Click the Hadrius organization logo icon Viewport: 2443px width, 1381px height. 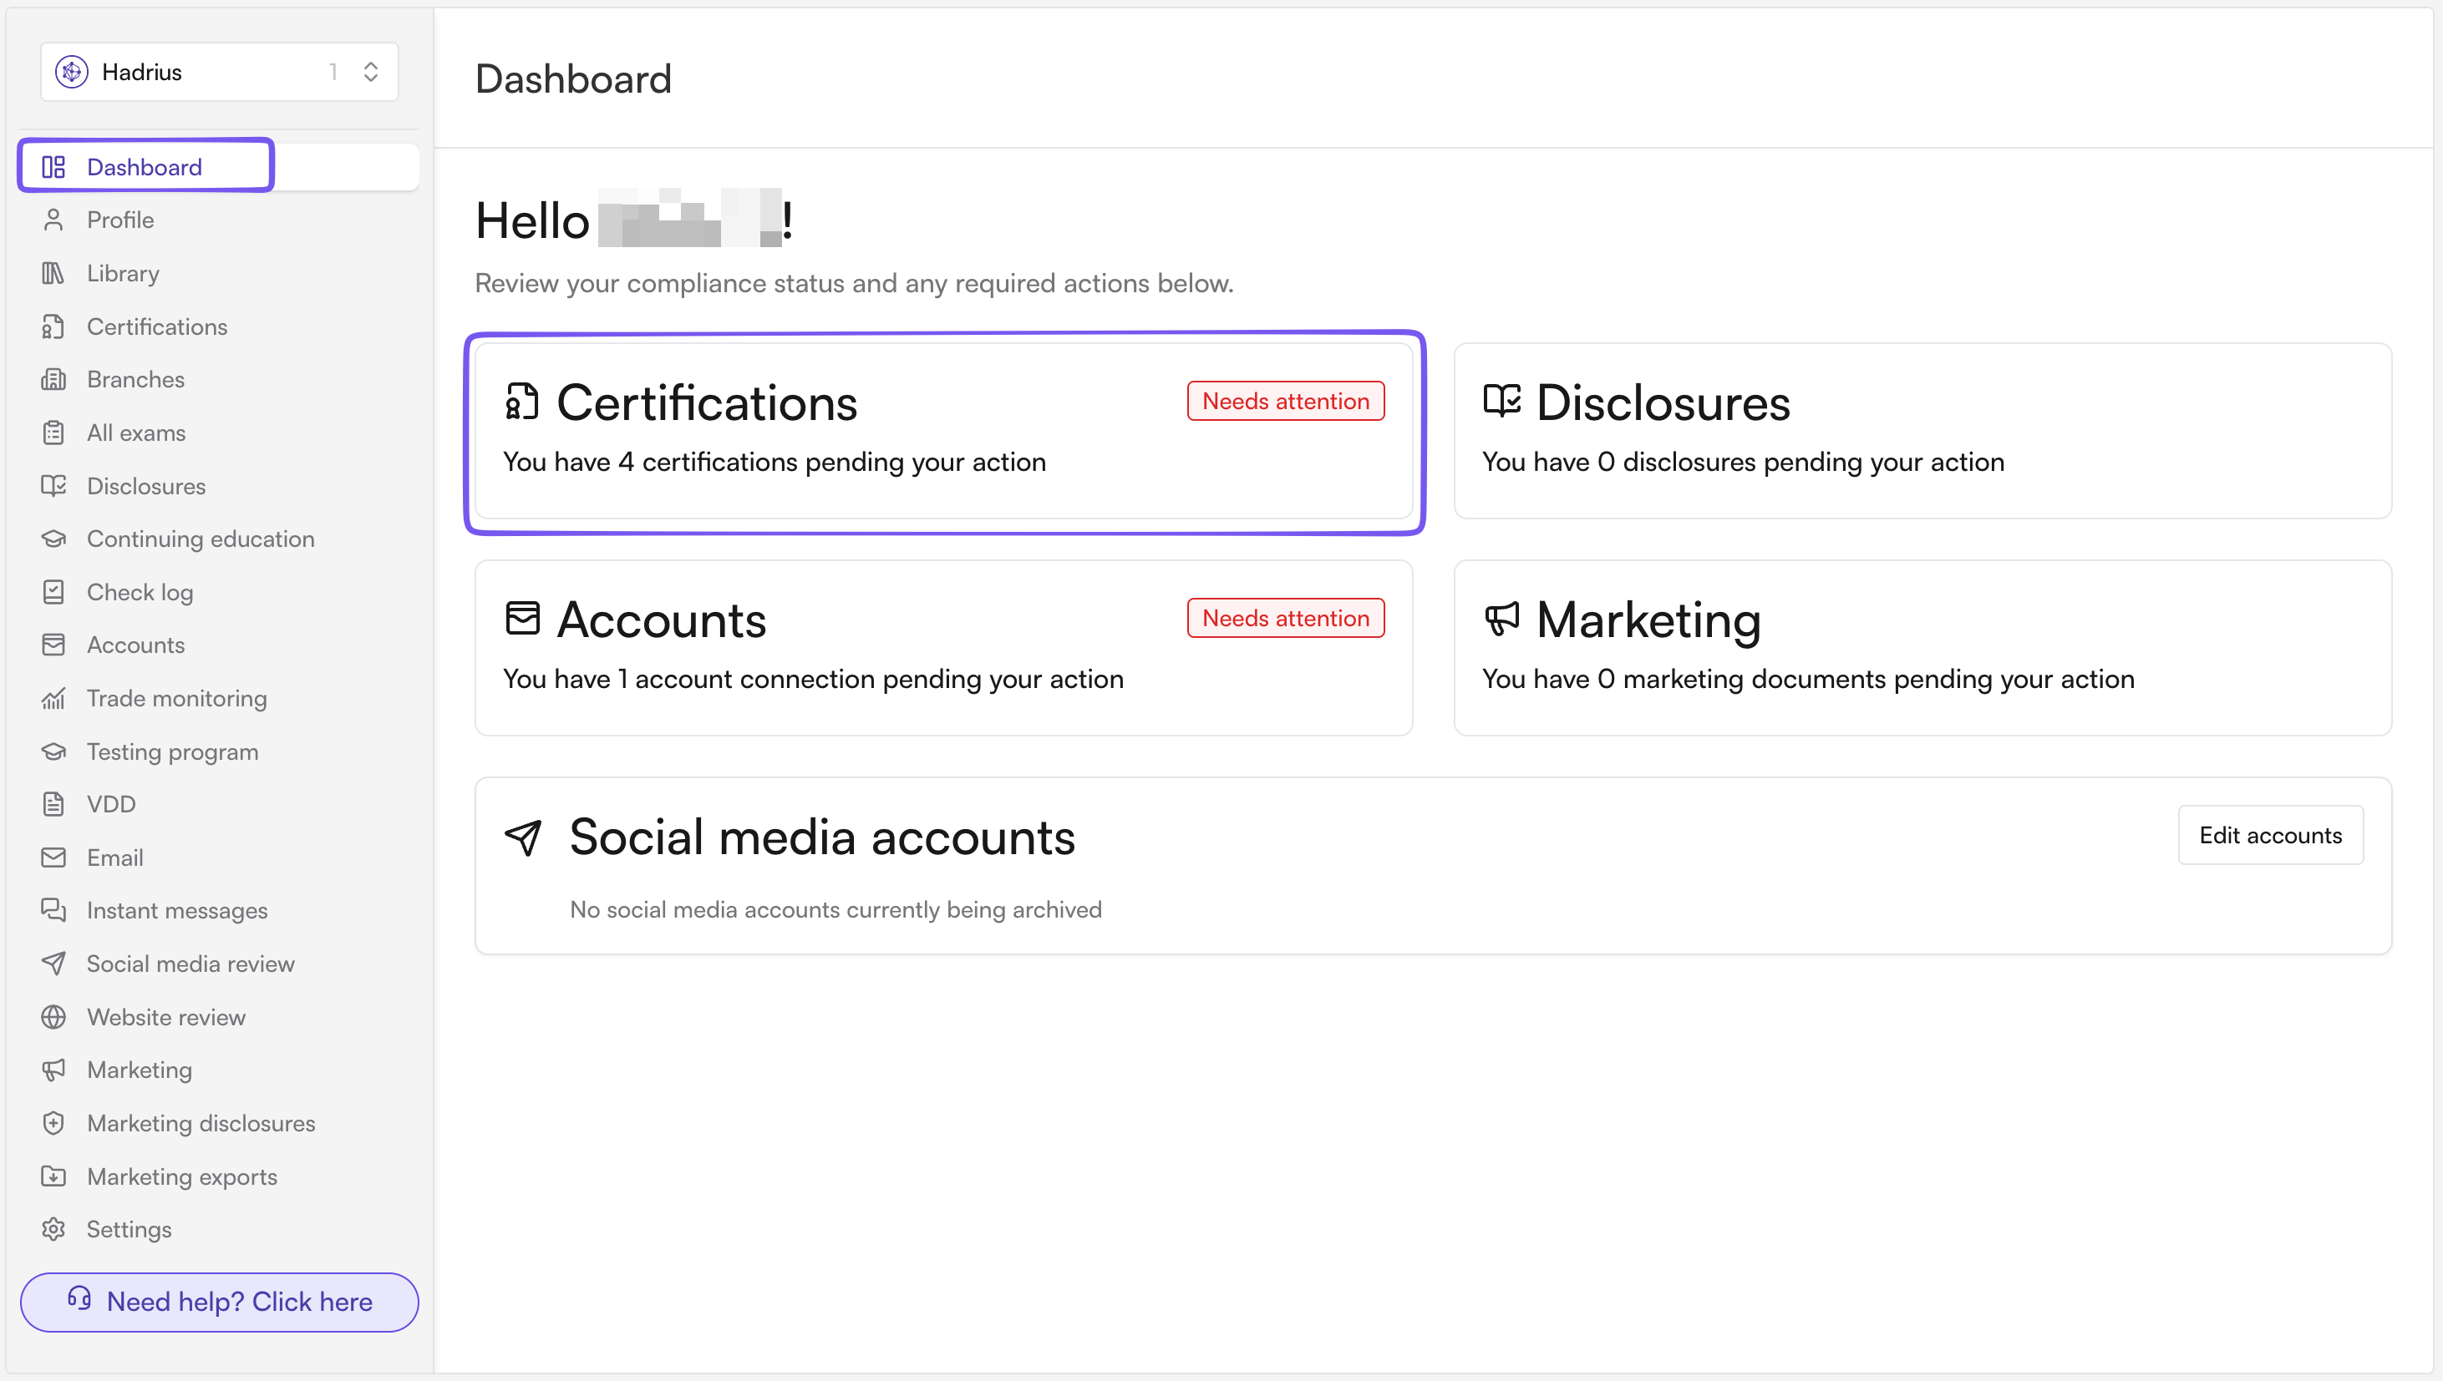[x=72, y=72]
